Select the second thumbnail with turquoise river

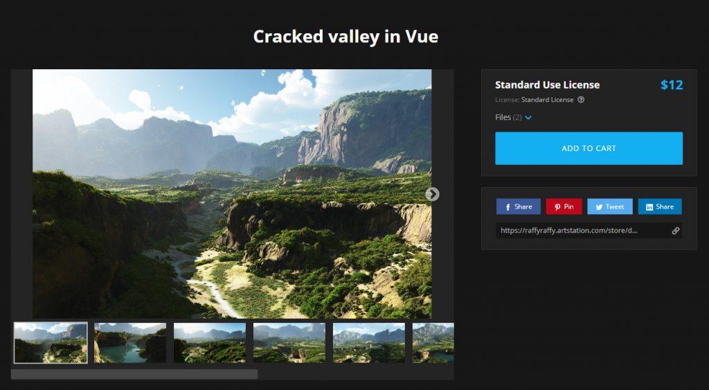[130, 343]
